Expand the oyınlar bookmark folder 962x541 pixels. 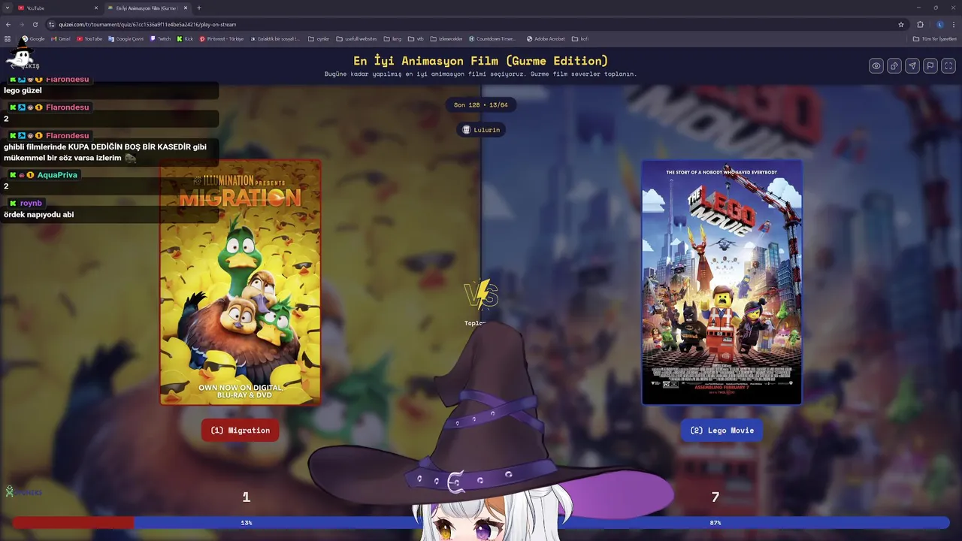pyautogui.click(x=319, y=38)
